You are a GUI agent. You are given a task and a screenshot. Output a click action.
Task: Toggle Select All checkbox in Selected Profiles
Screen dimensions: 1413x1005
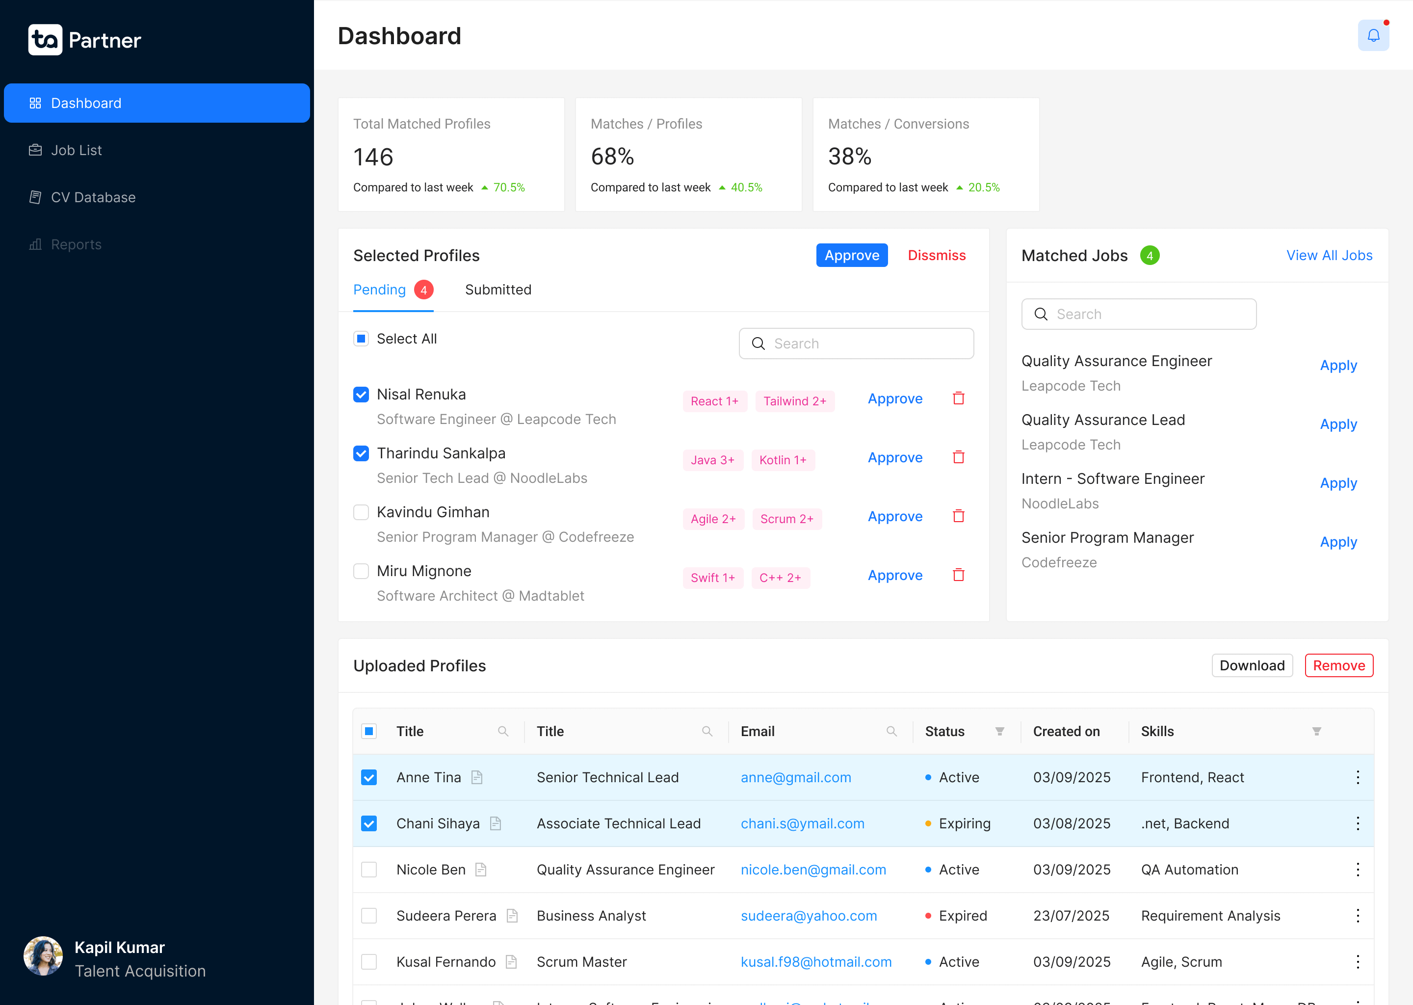pos(361,339)
